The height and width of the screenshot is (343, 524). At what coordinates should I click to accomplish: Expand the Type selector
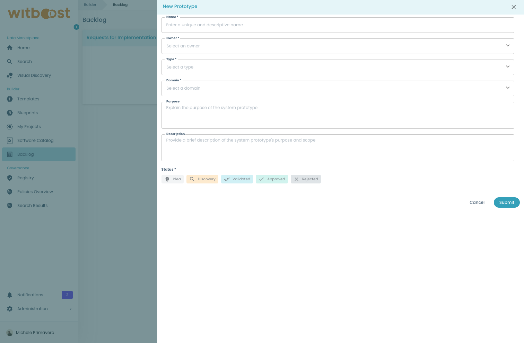point(508,66)
